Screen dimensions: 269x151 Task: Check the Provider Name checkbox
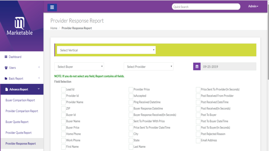point(63,102)
